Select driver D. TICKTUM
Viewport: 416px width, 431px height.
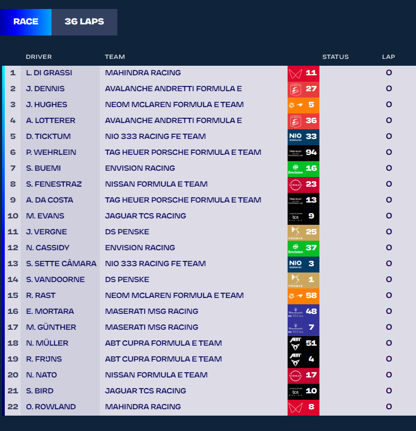point(48,137)
